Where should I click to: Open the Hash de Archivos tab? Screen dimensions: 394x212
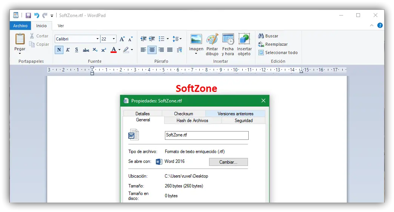coord(192,121)
